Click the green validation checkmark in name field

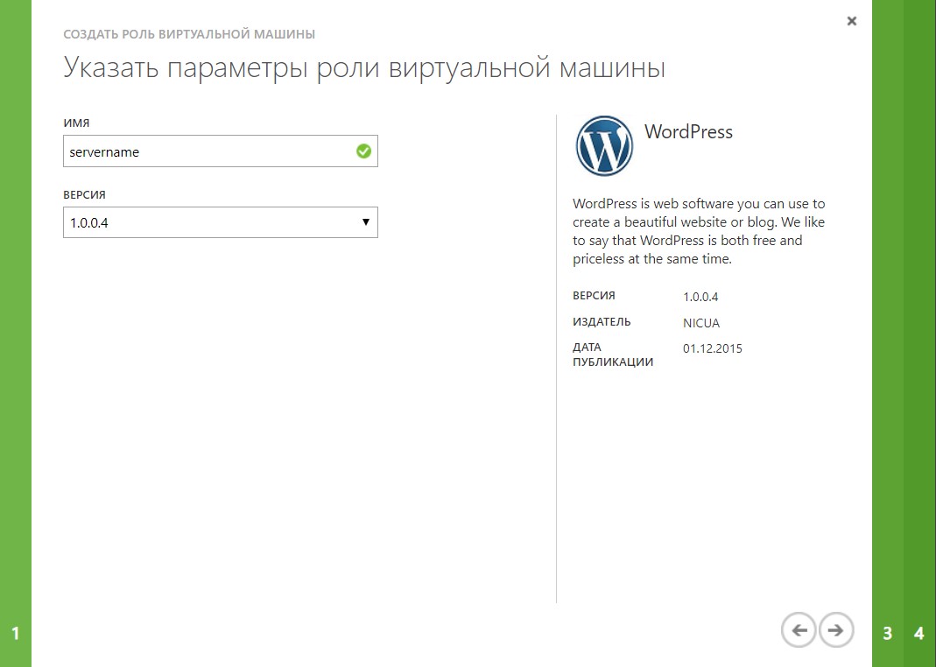[363, 151]
